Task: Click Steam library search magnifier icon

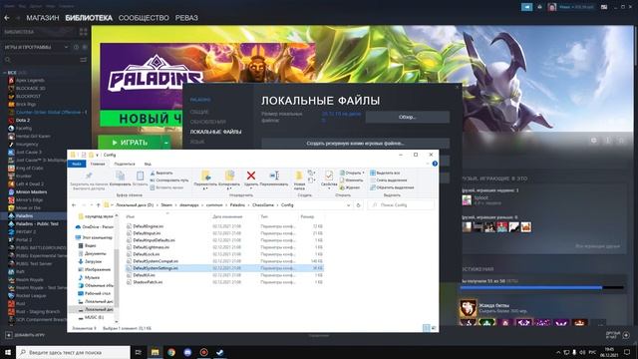Action: point(8,60)
